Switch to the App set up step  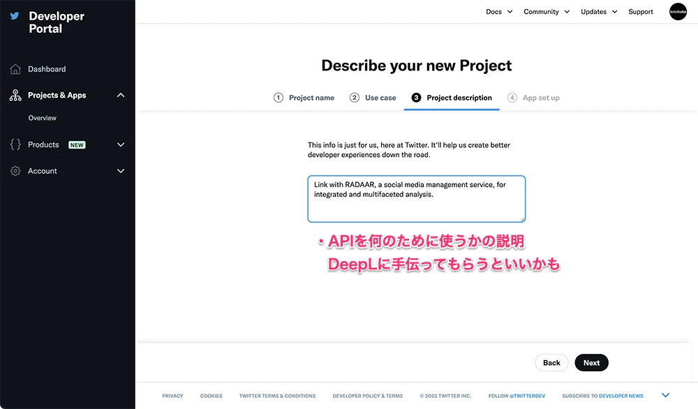[x=534, y=98]
